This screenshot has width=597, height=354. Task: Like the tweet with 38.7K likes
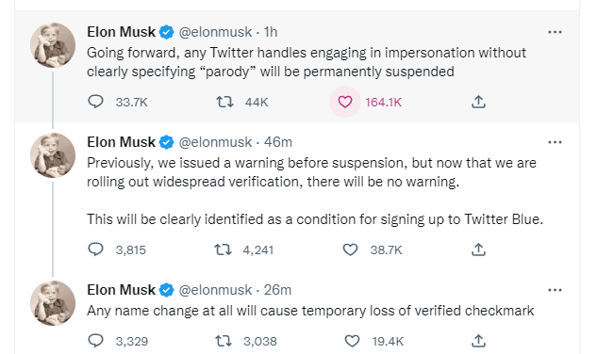(x=350, y=249)
